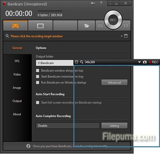This screenshot has width=160, height=154.
Task: Click 'Once you purchase Bandicam' notice text
Action: [x=70, y=146]
